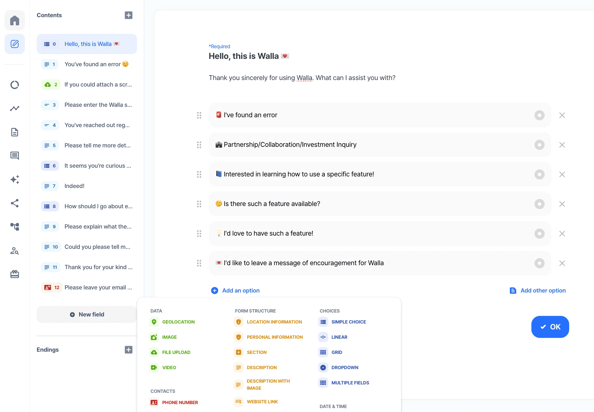Image resolution: width=594 pixels, height=412 pixels.
Task: Open the gift box sidebar icon
Action: tap(15, 274)
